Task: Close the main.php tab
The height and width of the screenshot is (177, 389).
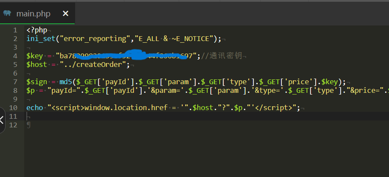Action: pos(66,13)
